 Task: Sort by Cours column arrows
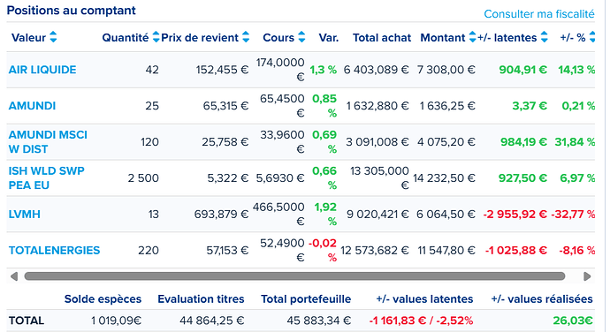[x=301, y=37]
